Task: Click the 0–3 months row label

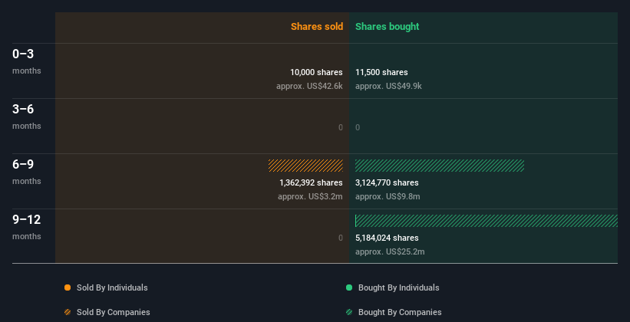Action: [27, 61]
